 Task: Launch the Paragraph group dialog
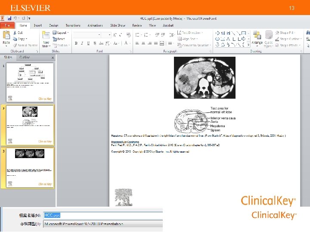tap(211, 51)
